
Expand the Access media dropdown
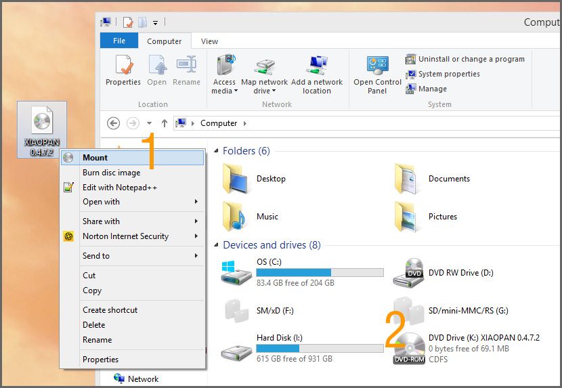pyautogui.click(x=225, y=91)
